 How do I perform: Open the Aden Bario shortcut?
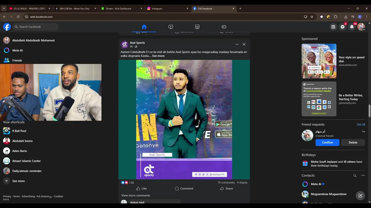[x=19, y=151]
